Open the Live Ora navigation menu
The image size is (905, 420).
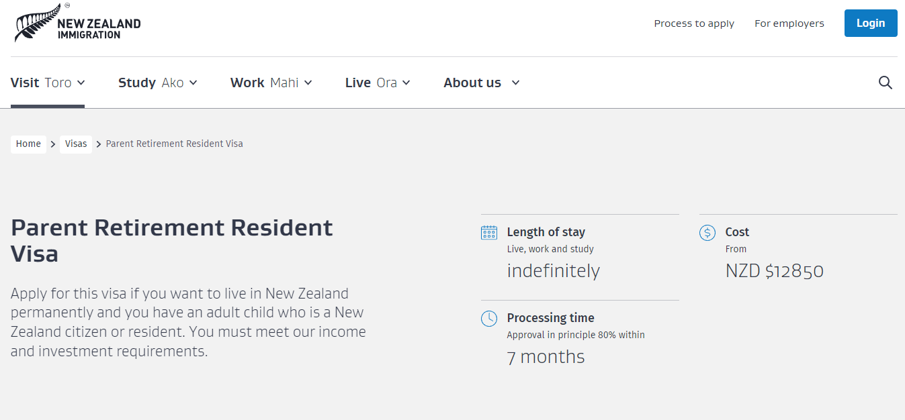coord(377,83)
